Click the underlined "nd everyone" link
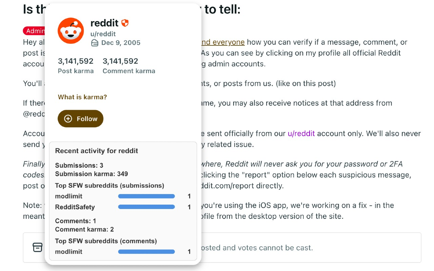This screenshot has height=271, width=434. point(223,42)
